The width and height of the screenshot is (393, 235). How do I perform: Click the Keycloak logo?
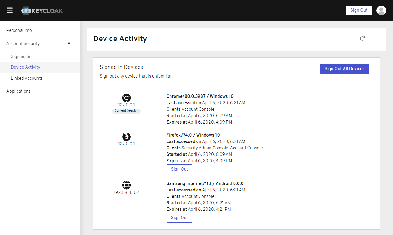click(42, 10)
